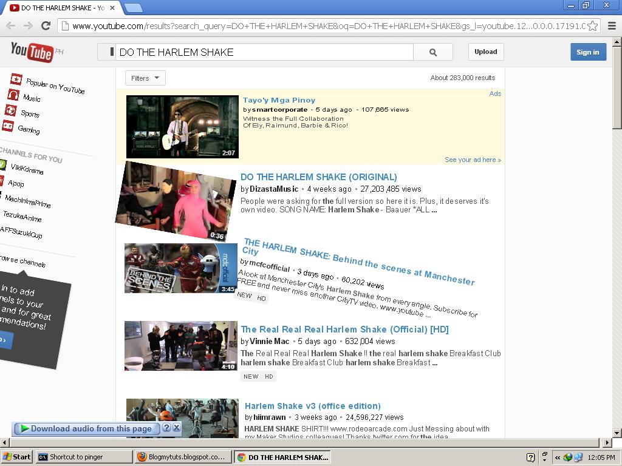The width and height of the screenshot is (622, 466).
Task: Open Harlem Shake v3 (office edition) link
Action: (x=313, y=406)
